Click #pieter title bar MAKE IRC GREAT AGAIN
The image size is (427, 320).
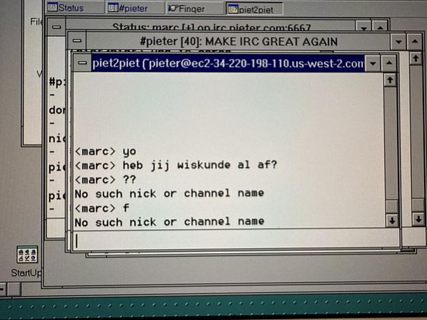tap(238, 41)
